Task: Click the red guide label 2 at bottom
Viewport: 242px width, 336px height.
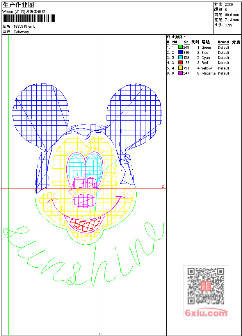Action: click(100, 333)
